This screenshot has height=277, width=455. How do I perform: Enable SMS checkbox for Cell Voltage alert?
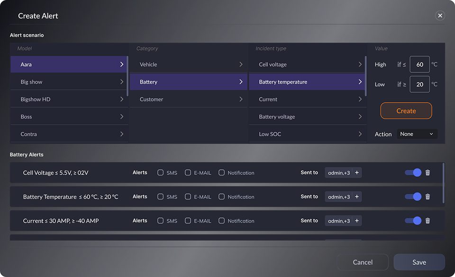161,173
